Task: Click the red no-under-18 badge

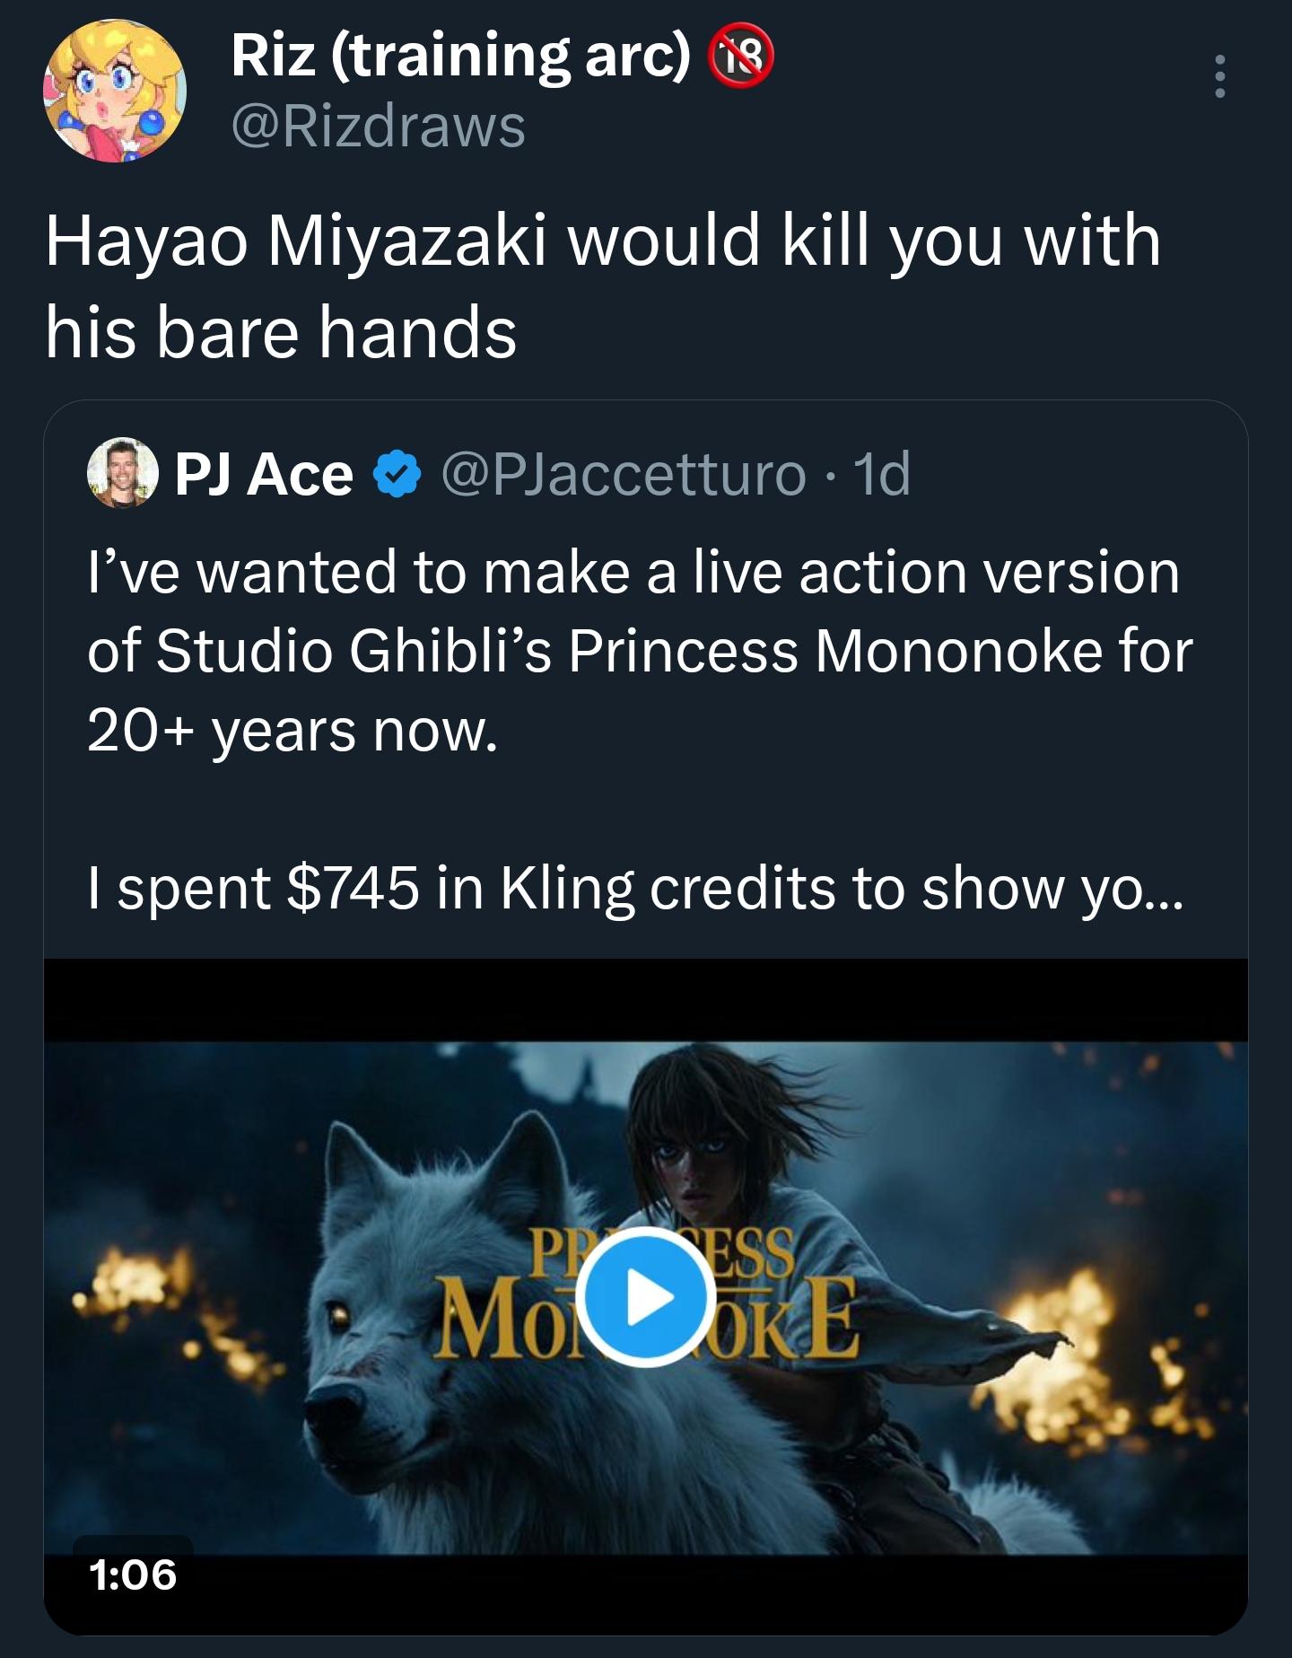Action: (741, 57)
